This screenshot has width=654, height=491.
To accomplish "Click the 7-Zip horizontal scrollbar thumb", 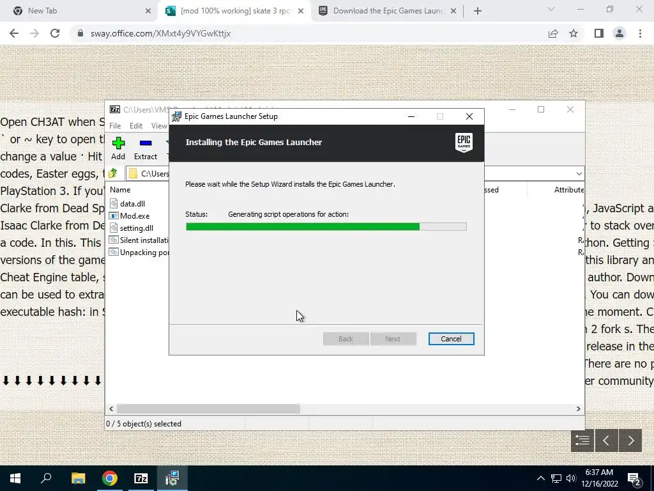I will 208,409.
